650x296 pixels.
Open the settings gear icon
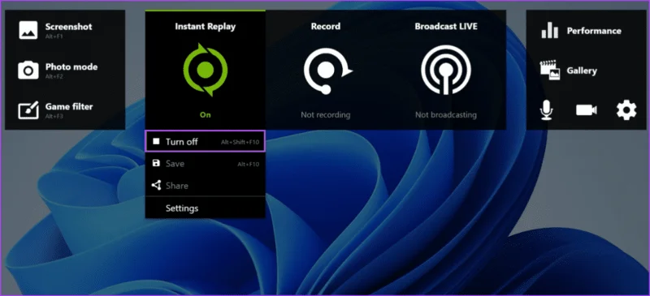click(x=626, y=110)
